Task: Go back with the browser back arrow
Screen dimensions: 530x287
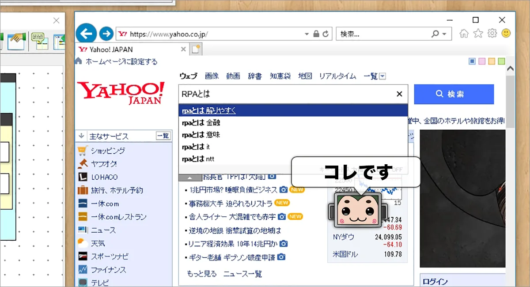Action: click(87, 33)
